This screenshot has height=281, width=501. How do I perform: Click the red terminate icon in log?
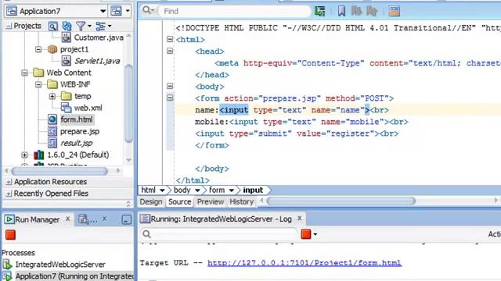pyautogui.click(x=306, y=234)
